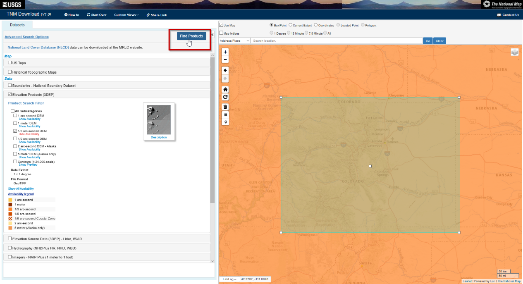The image size is (523, 284).
Task: Select the Coordinates radio option
Action: point(316,25)
